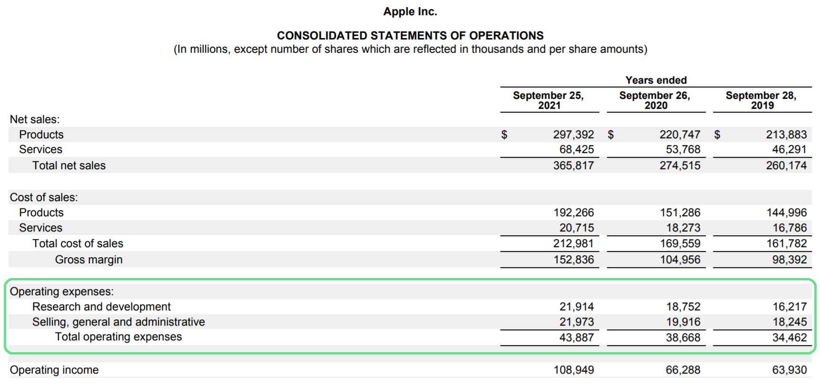Click the Operating income row label
Screen dimensions: 820x384
[54, 370]
